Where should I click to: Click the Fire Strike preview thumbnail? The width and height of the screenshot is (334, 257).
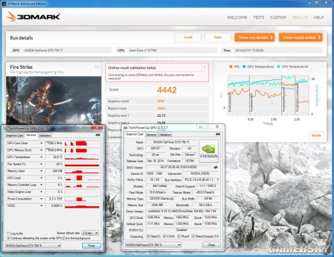tap(53, 100)
